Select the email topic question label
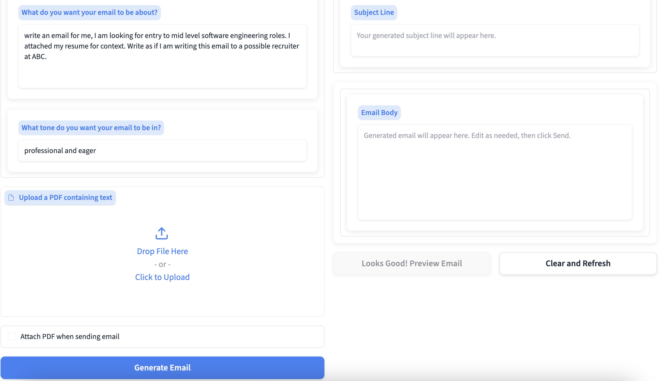 [x=89, y=13]
